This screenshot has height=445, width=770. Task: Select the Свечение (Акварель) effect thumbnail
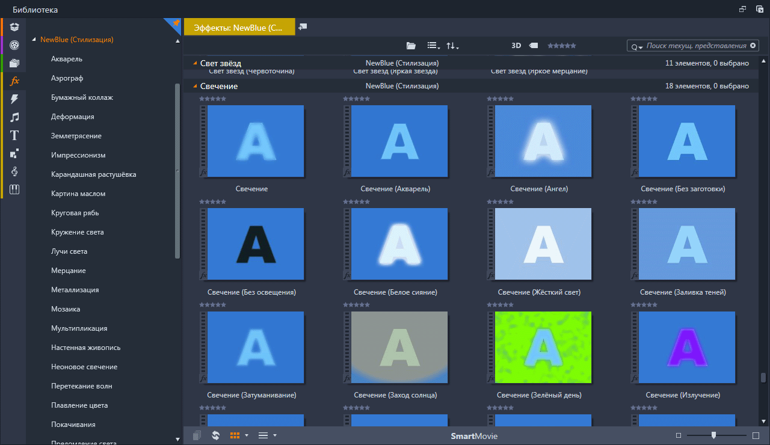399,141
